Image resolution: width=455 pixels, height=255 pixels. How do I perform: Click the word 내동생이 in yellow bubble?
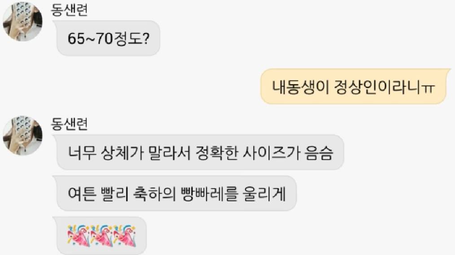(301, 86)
